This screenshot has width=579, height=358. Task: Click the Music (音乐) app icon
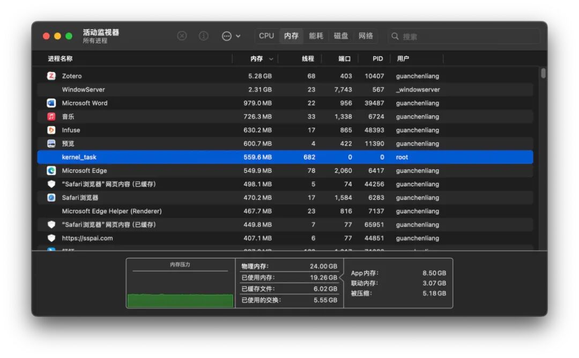(x=51, y=117)
